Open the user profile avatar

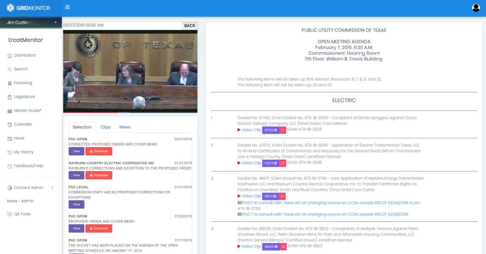click(x=476, y=8)
